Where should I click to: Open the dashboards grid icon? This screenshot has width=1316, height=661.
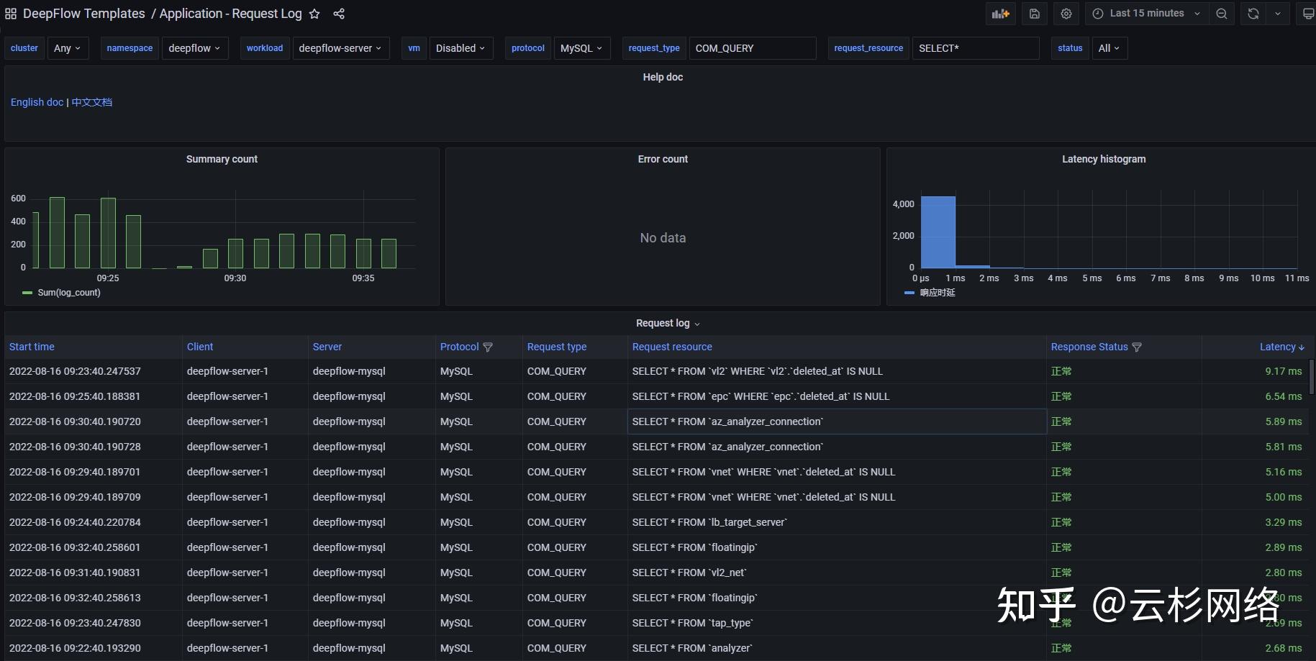tap(11, 14)
